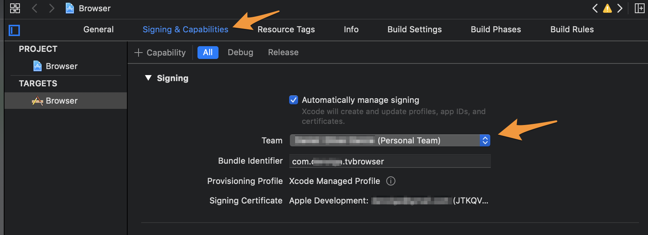Viewport: 648px width, 235px height.
Task: Open the Team dropdown menu
Action: click(x=390, y=140)
